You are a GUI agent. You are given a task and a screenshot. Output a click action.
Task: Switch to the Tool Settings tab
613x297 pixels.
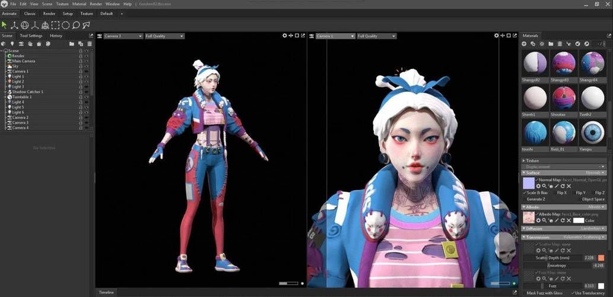(31, 36)
